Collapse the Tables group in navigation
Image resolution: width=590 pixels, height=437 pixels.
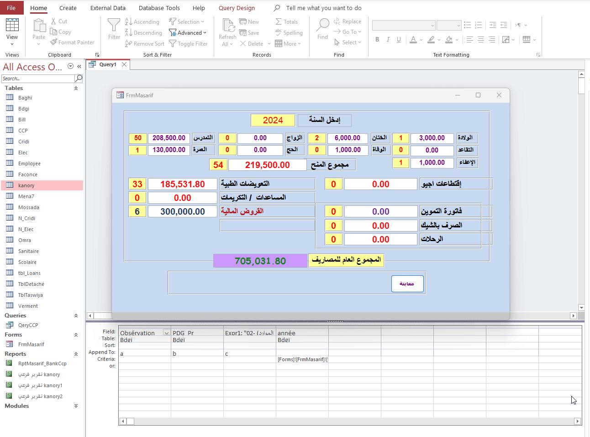coord(76,88)
